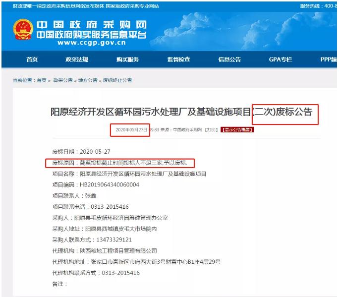The height and width of the screenshot is (297, 339).
Task: Click the 政采公告 breadcrumb link
Action: 63,80
